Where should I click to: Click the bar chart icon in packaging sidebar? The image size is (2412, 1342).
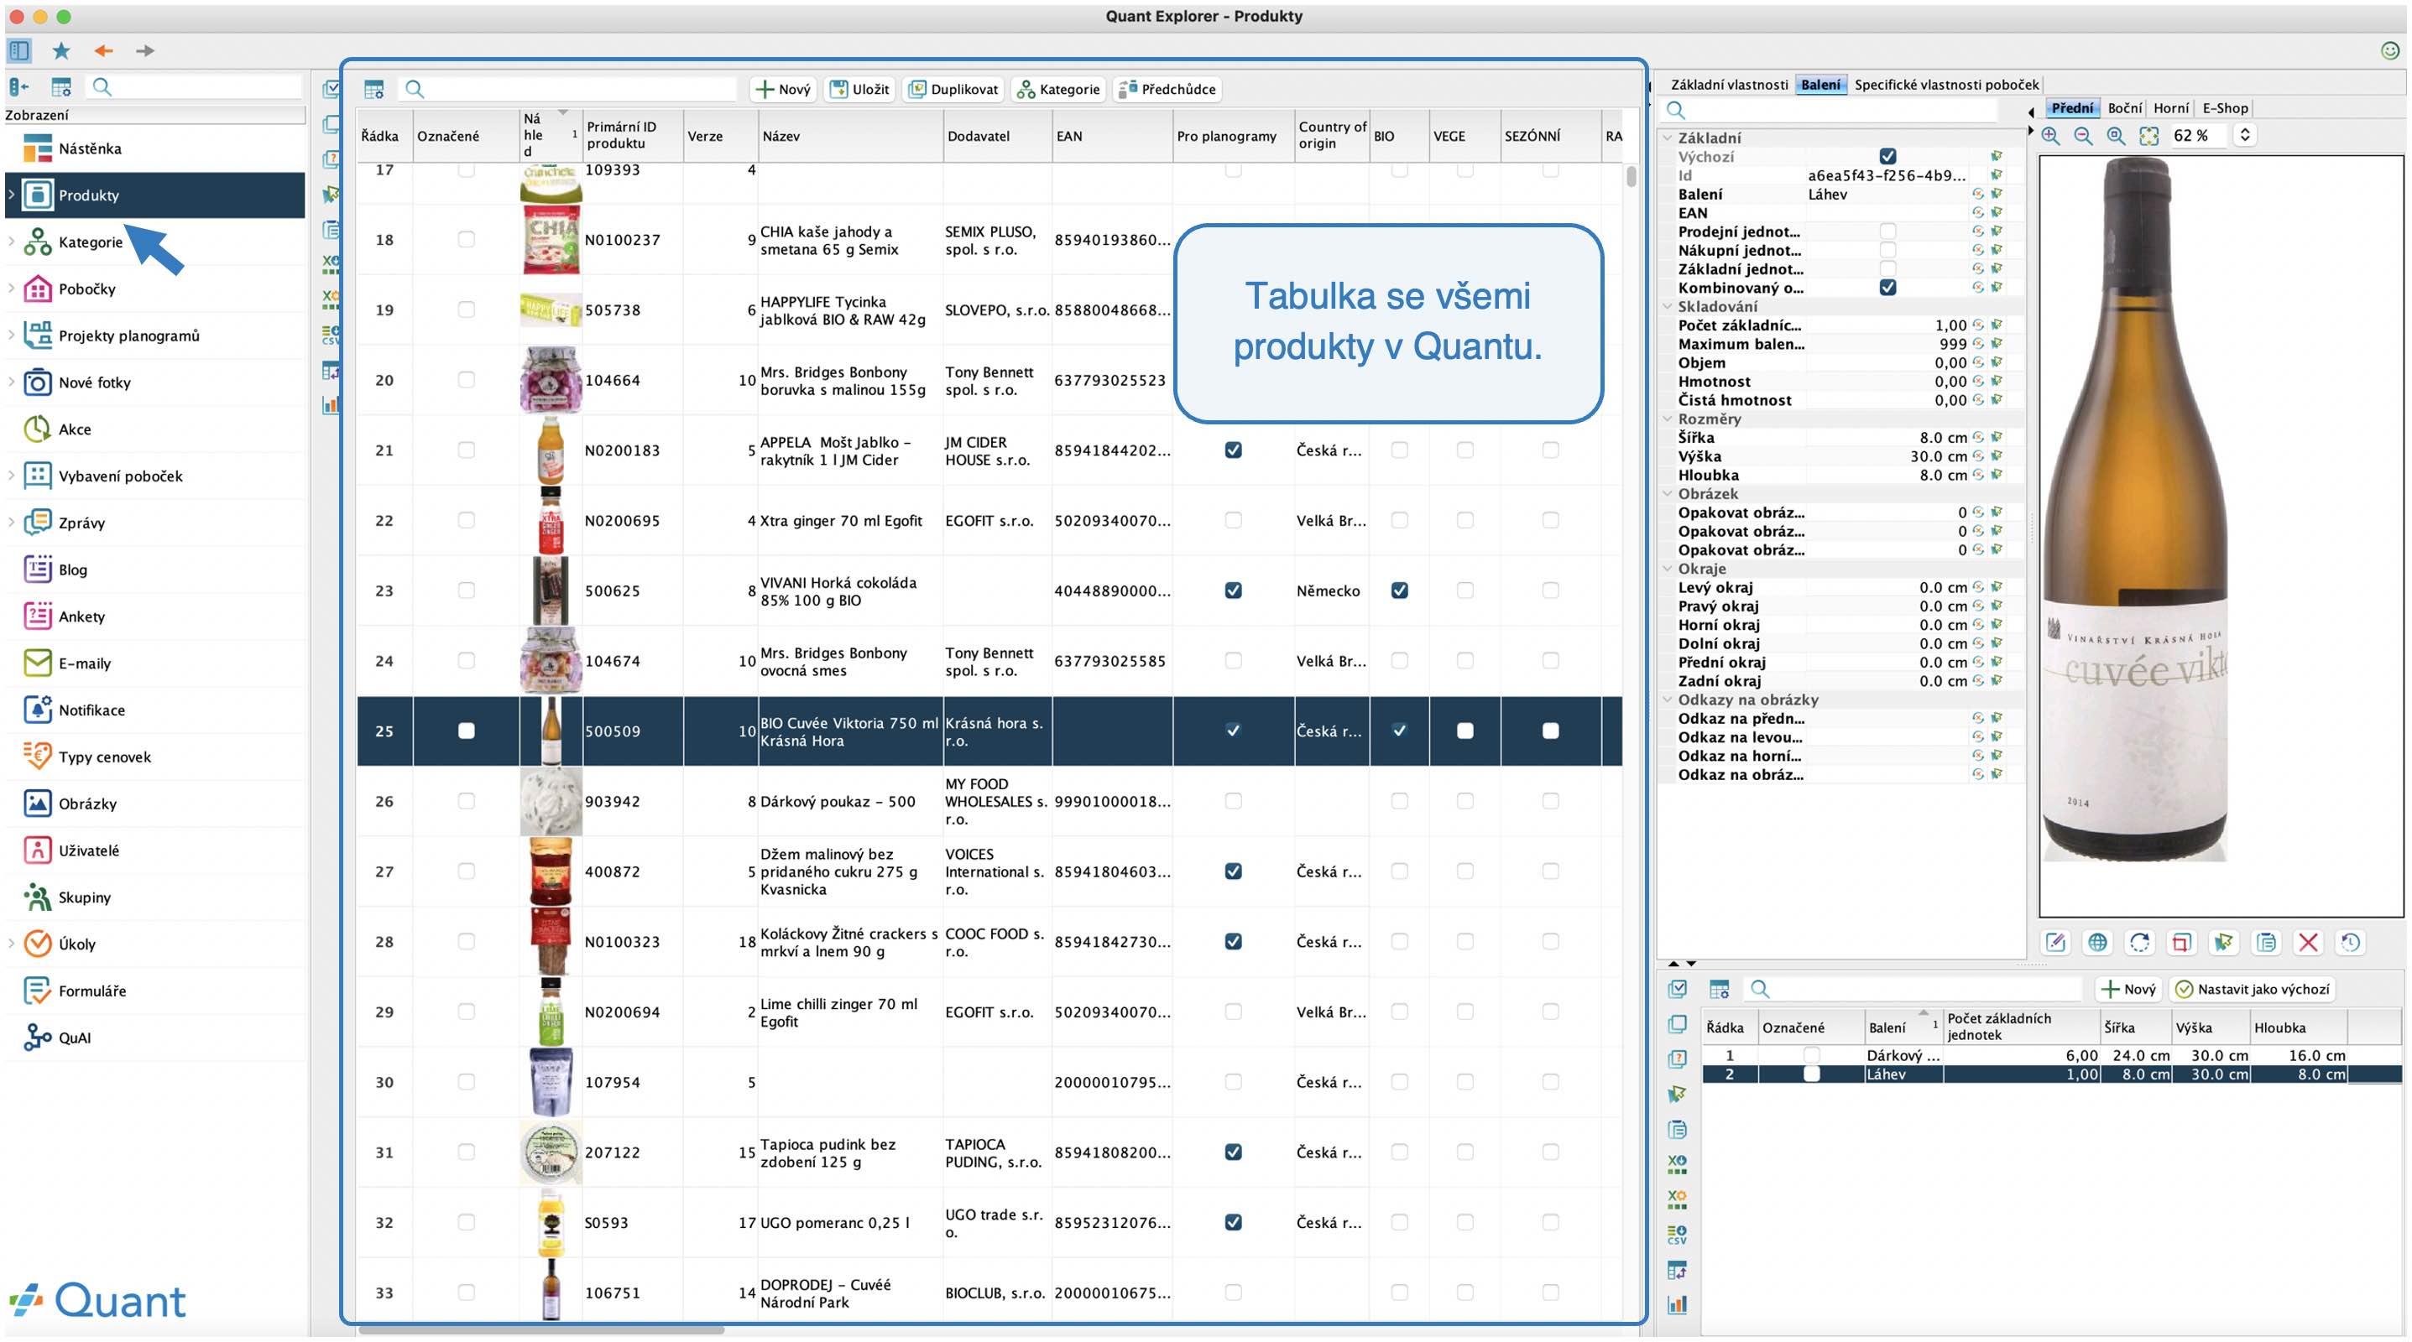(x=1677, y=1304)
